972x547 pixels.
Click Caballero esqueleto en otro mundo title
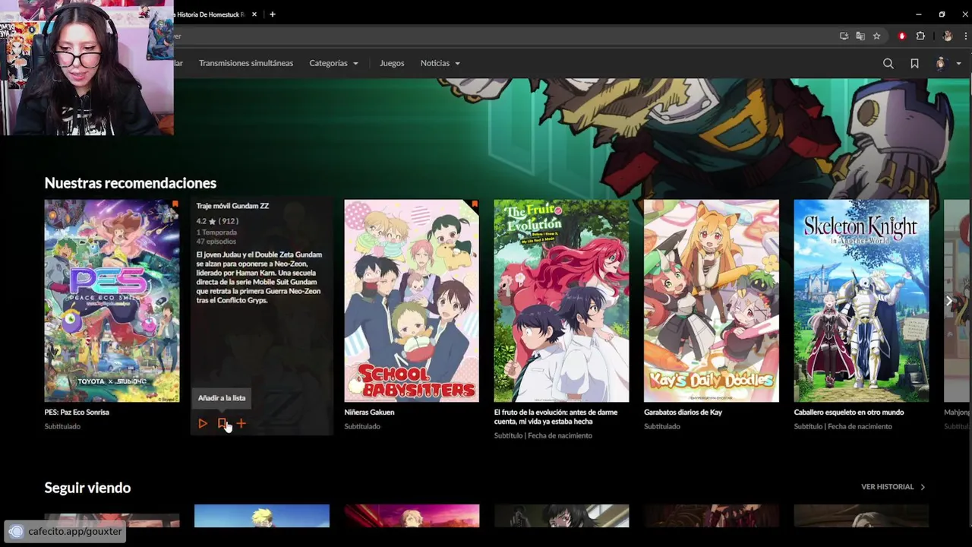coord(849,413)
